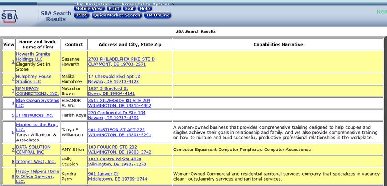Open Howarth Granite Holdings LLC link

tap(33, 57)
